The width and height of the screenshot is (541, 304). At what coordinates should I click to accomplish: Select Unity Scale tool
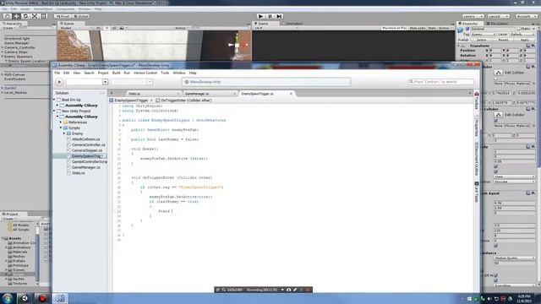35,16
